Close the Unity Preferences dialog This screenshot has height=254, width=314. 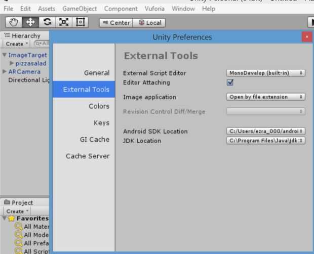pos(306,37)
